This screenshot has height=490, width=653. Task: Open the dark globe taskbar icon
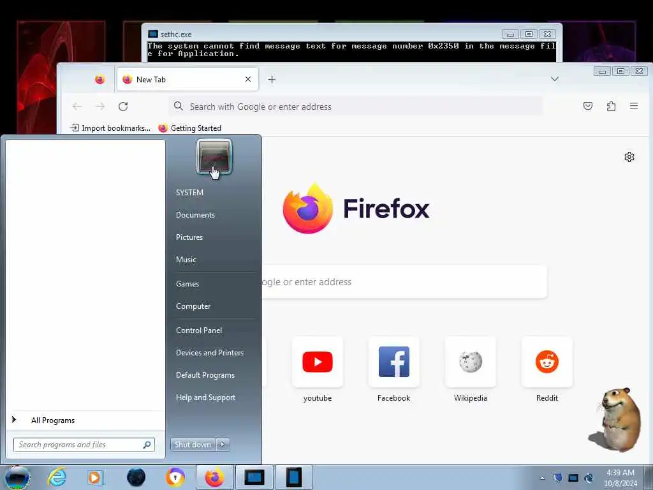click(x=136, y=477)
